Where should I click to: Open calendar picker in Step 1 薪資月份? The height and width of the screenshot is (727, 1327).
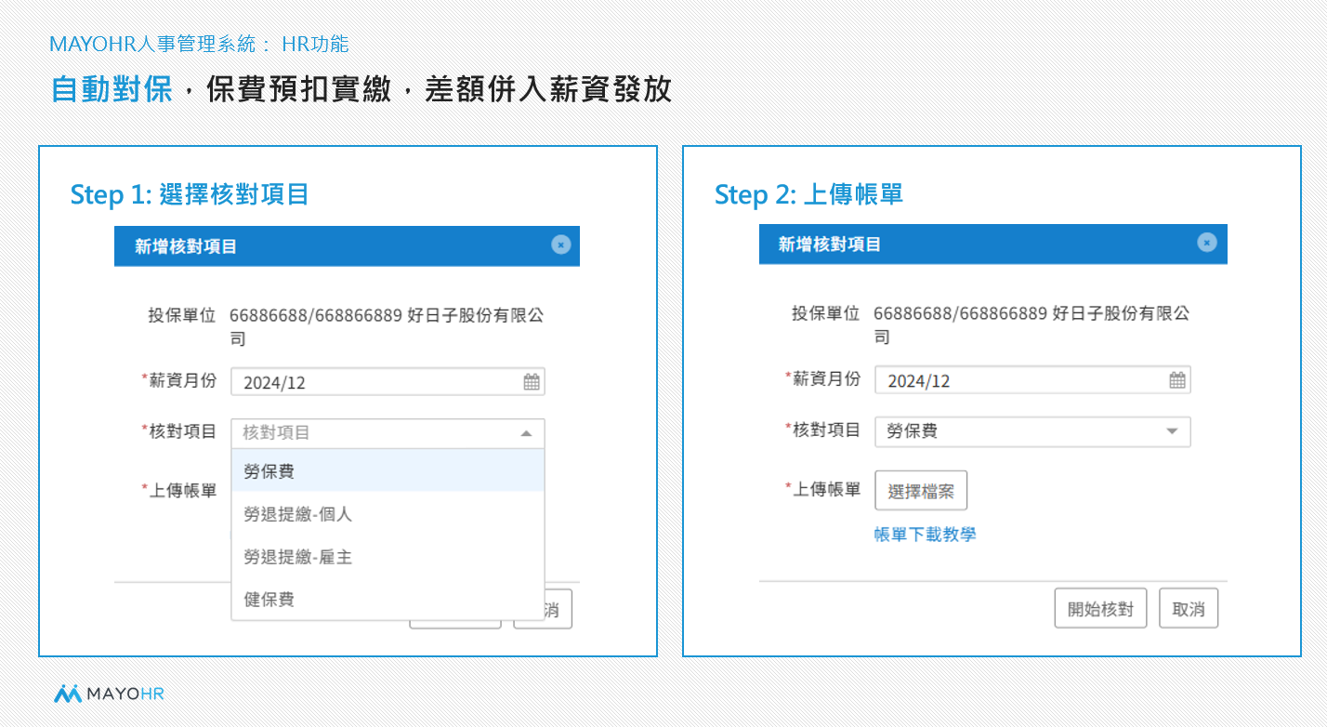[532, 381]
